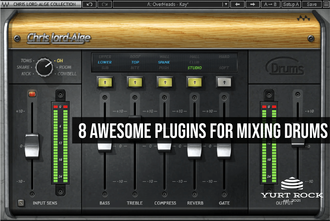The width and height of the screenshot is (330, 221).
Task: Open the preset selection dropdown
Action: [225, 4]
